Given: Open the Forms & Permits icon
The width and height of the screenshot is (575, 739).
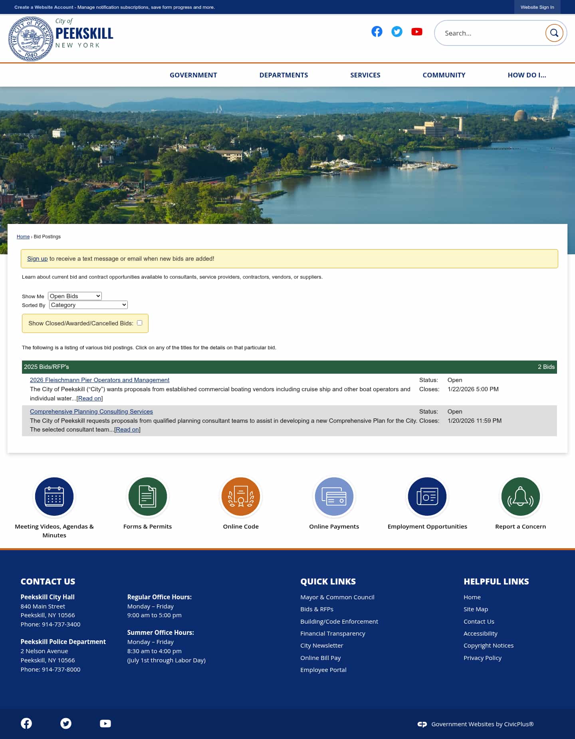Looking at the screenshot, I should tap(147, 496).
